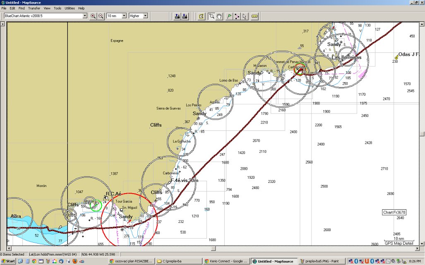This screenshot has height=265, width=425.
Task: Activate the Distance/Bearing ruler tool
Action: [x=255, y=16]
